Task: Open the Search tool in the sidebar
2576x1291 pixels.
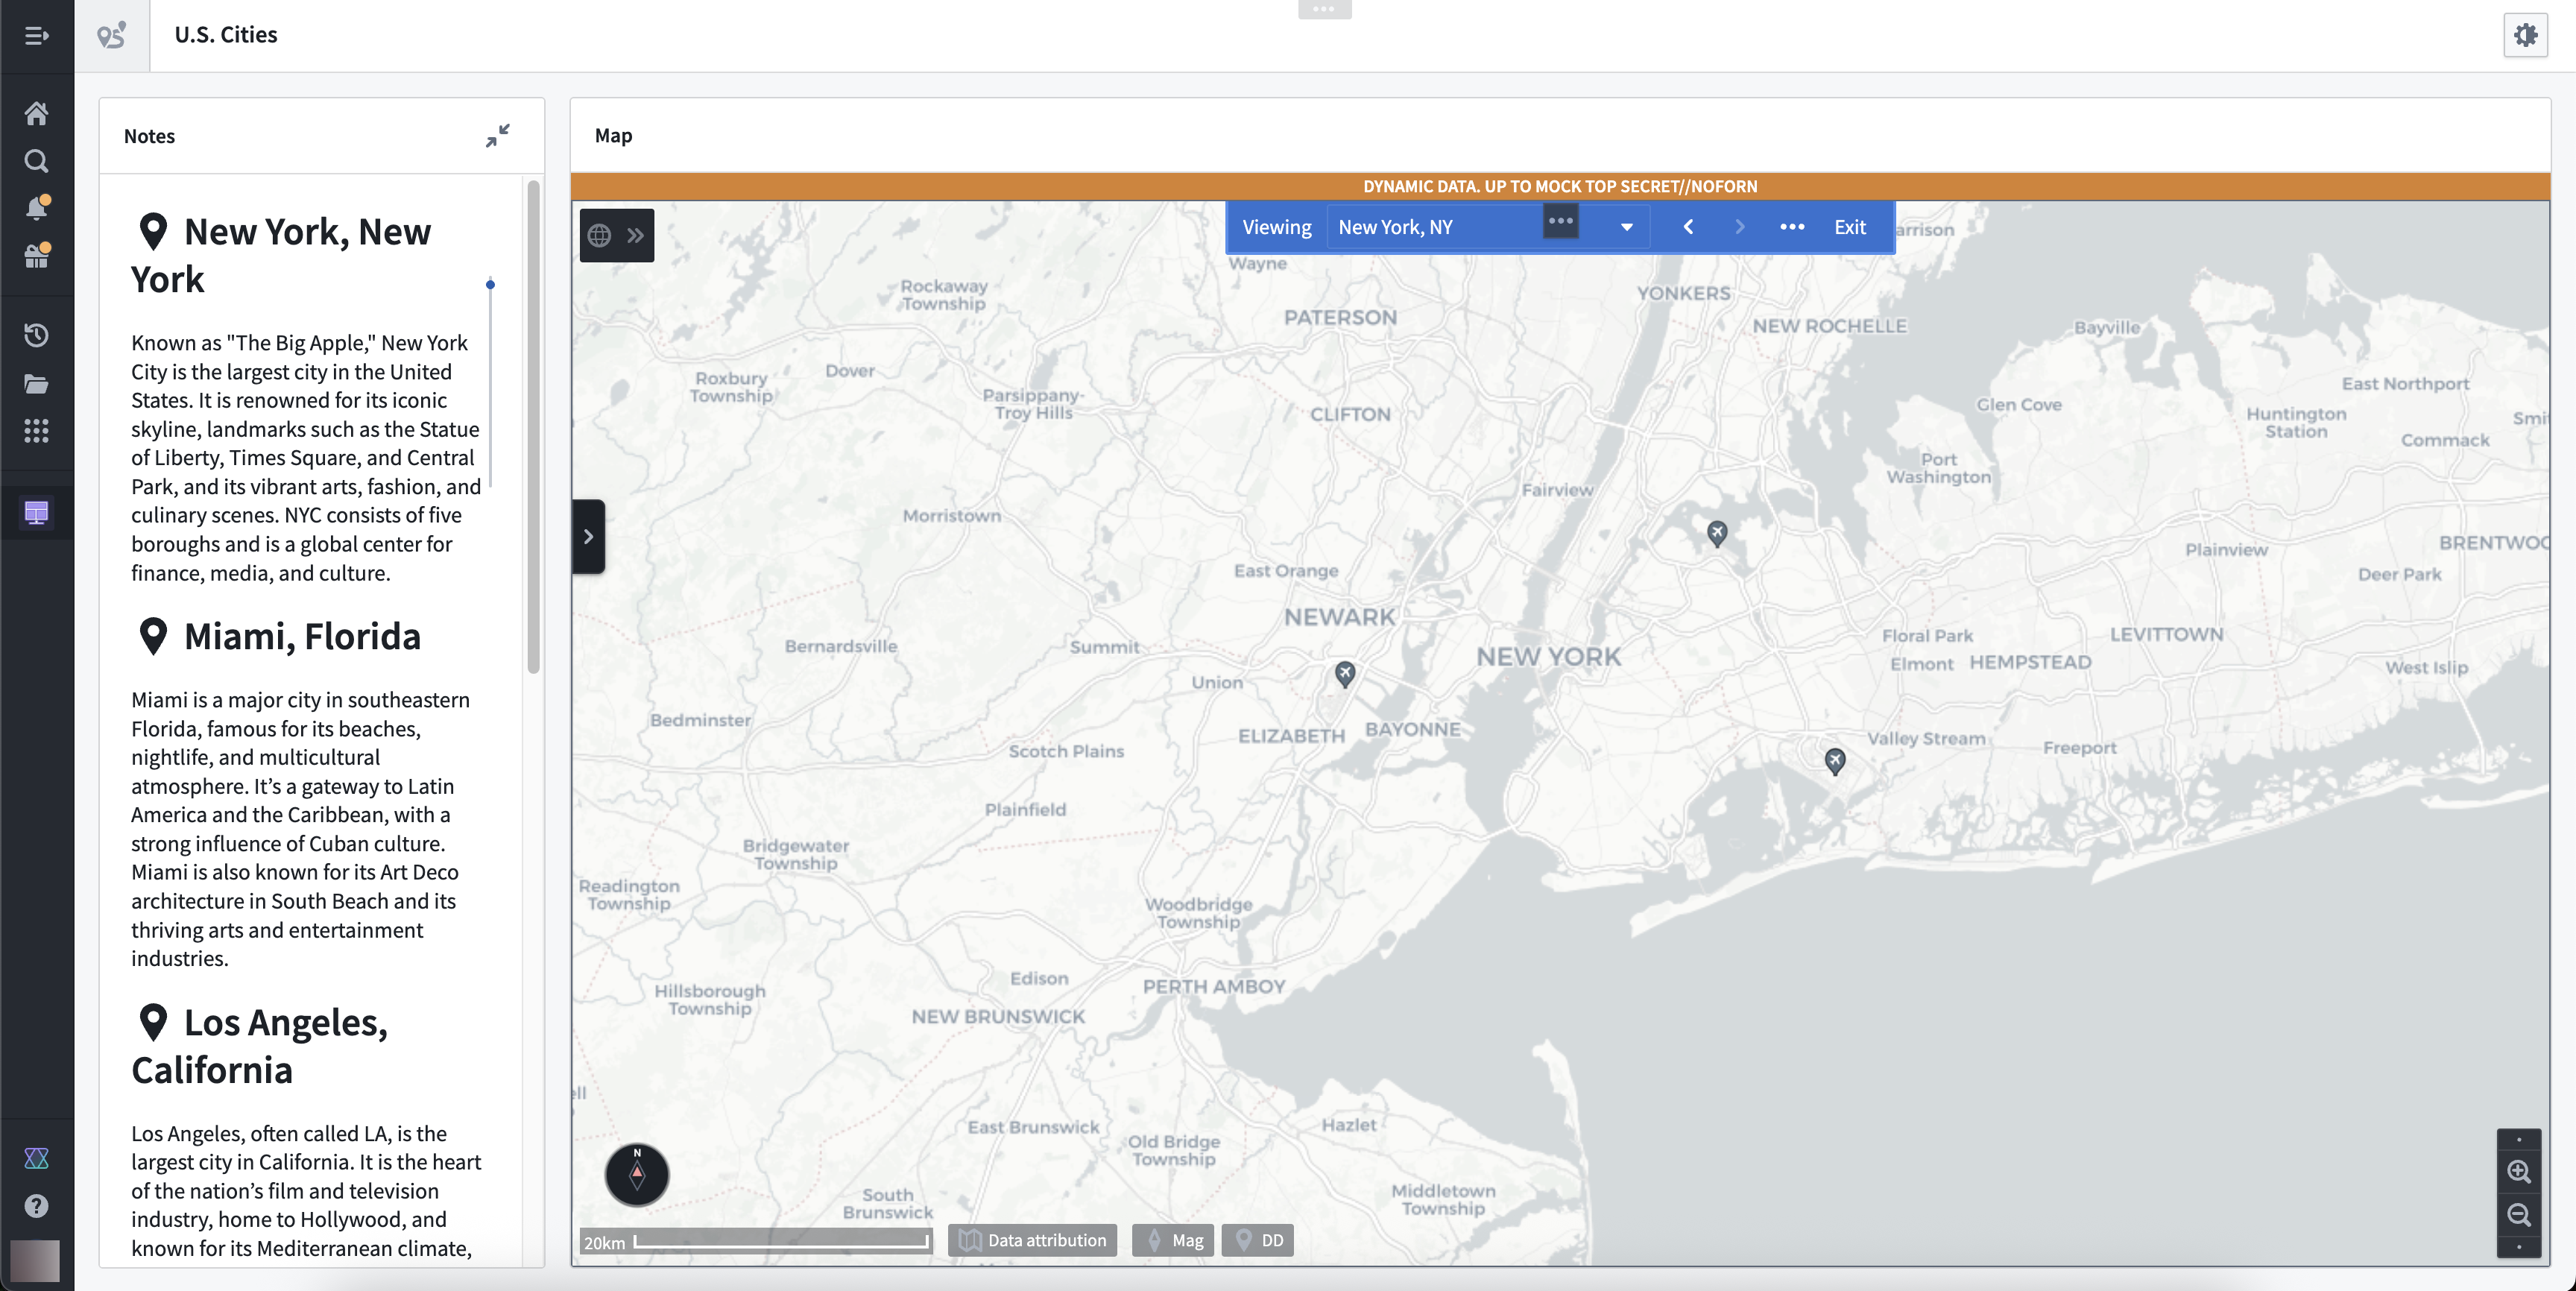Action: coord(36,160)
